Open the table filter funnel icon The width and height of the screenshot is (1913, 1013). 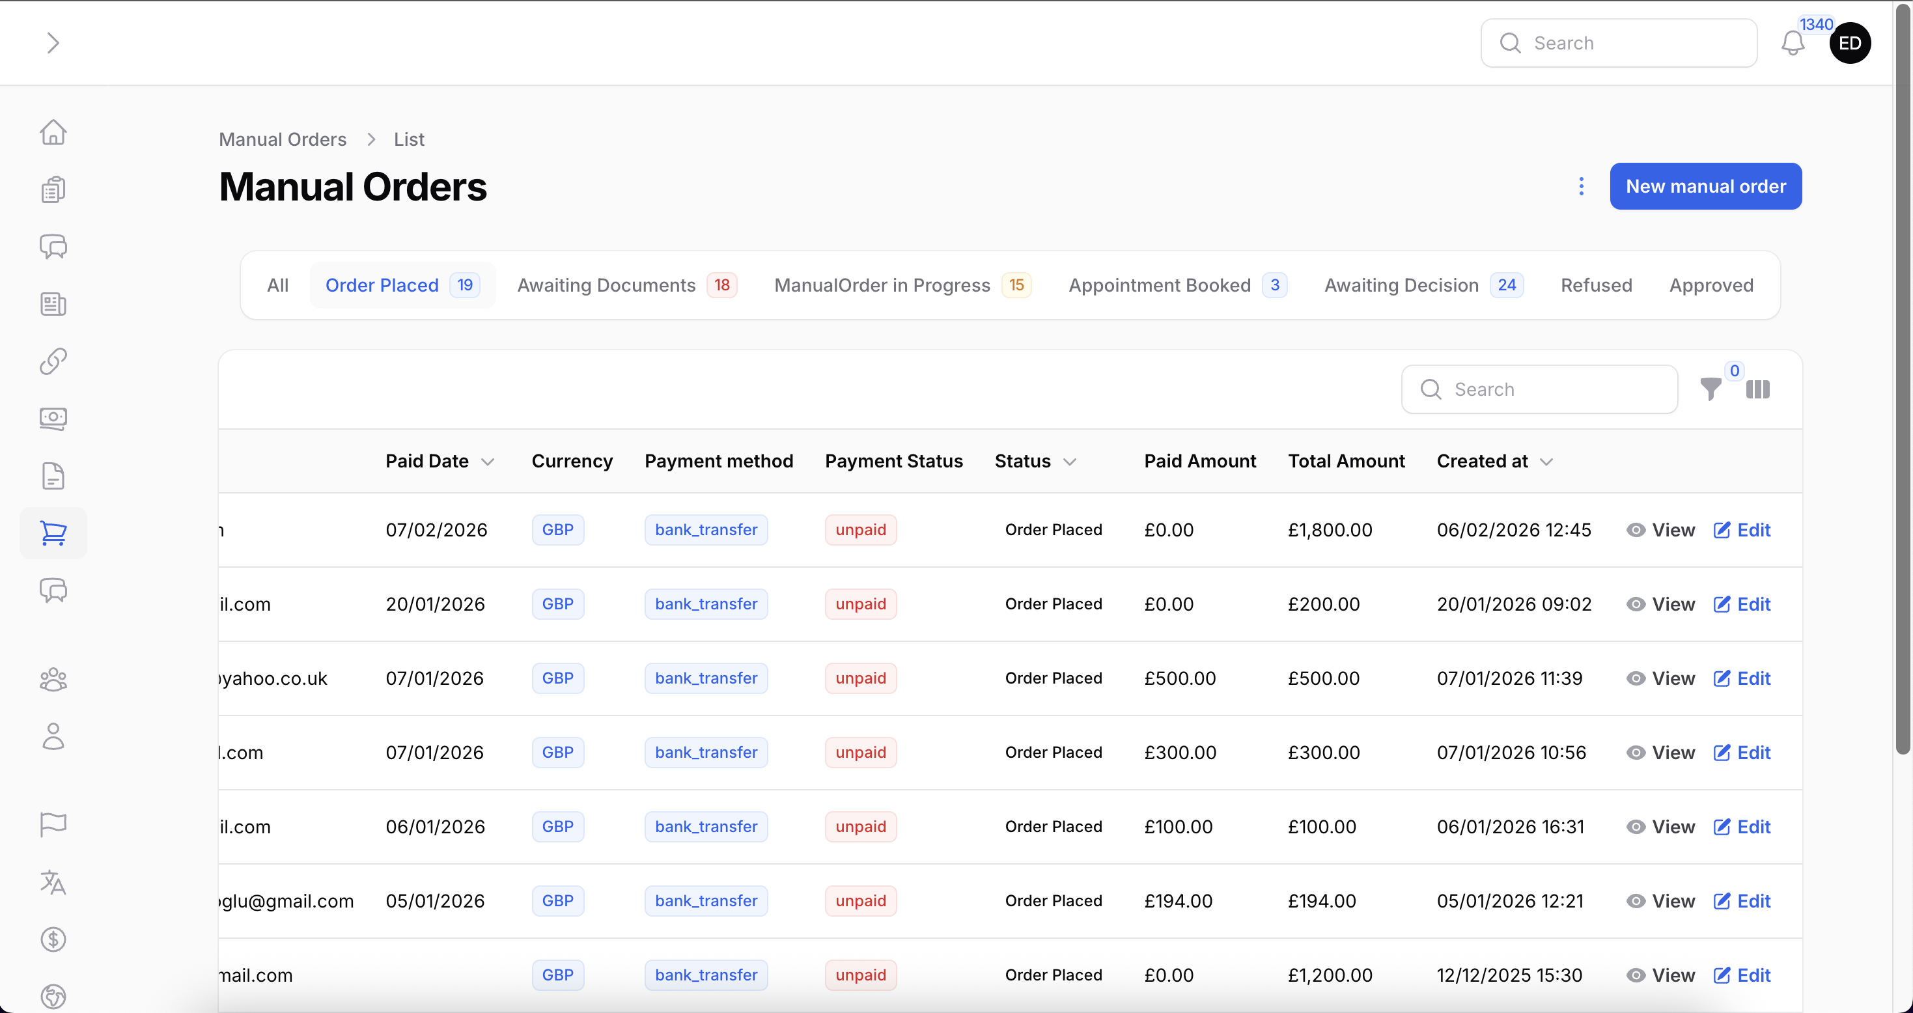pyautogui.click(x=1711, y=389)
